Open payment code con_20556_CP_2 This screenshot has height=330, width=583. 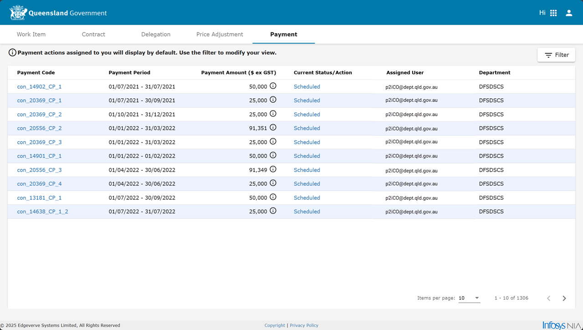39,128
